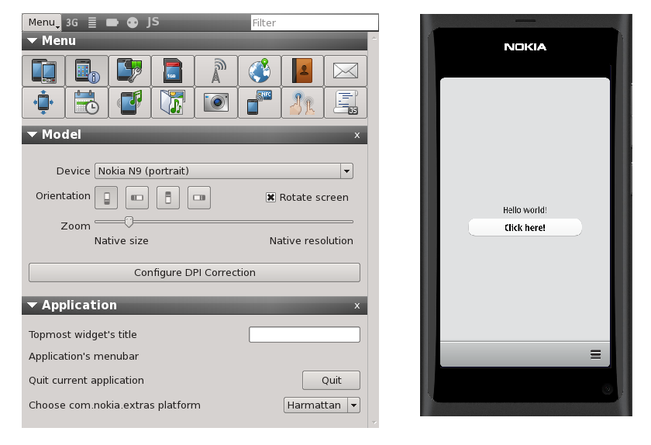This screenshot has width=651, height=445.
Task: Close the Application section with x
Action: tap(357, 305)
